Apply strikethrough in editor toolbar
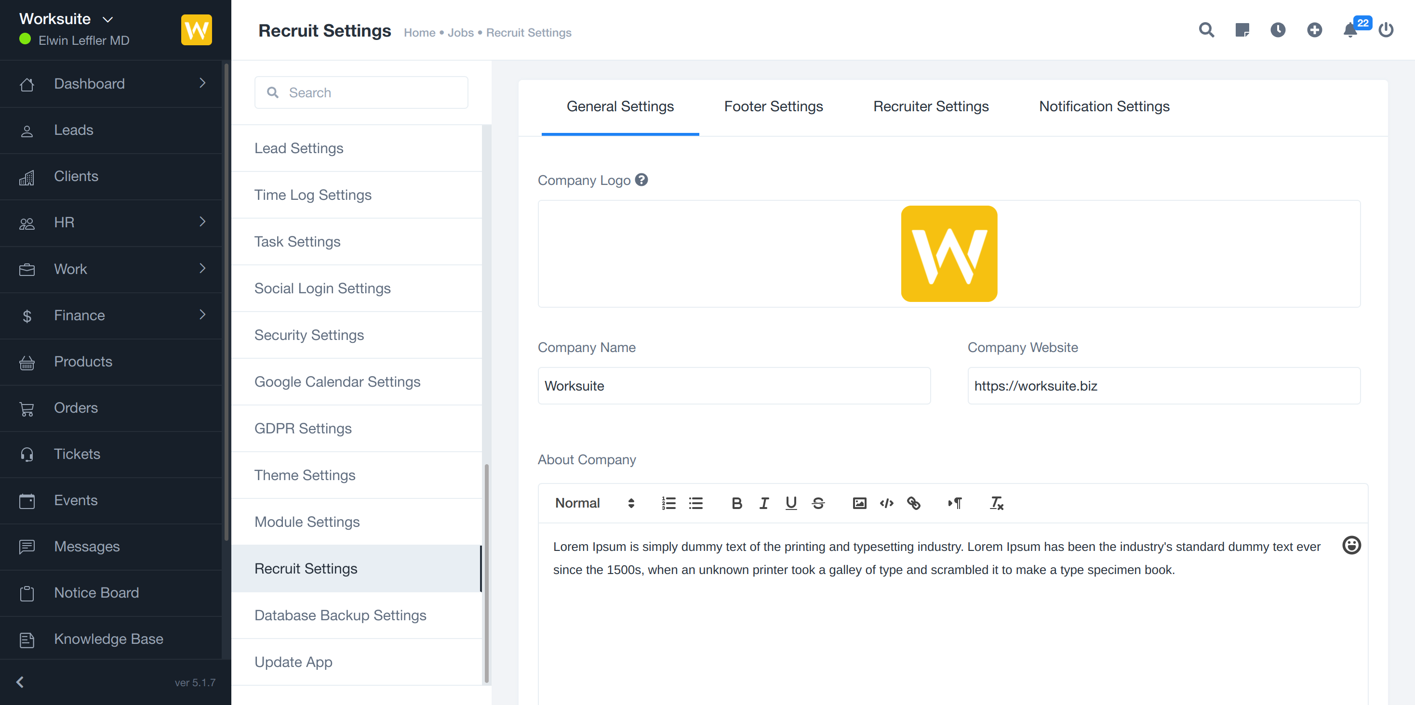Viewport: 1415px width, 705px height. (818, 503)
